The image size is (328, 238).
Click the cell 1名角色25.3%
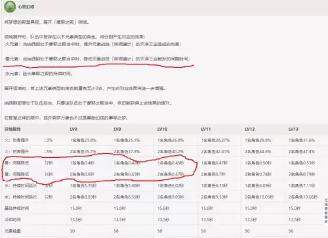(127, 140)
